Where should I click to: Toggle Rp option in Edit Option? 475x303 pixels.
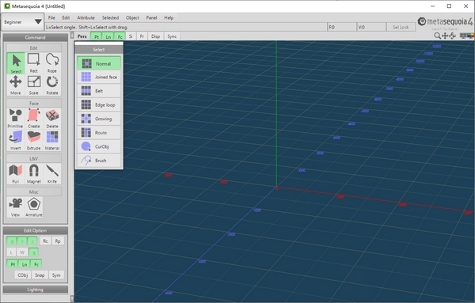[x=58, y=241]
